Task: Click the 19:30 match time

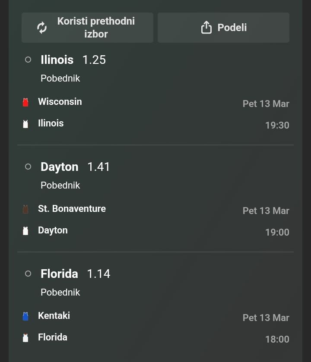Action: pos(277,125)
